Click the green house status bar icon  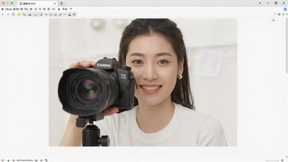41,160
